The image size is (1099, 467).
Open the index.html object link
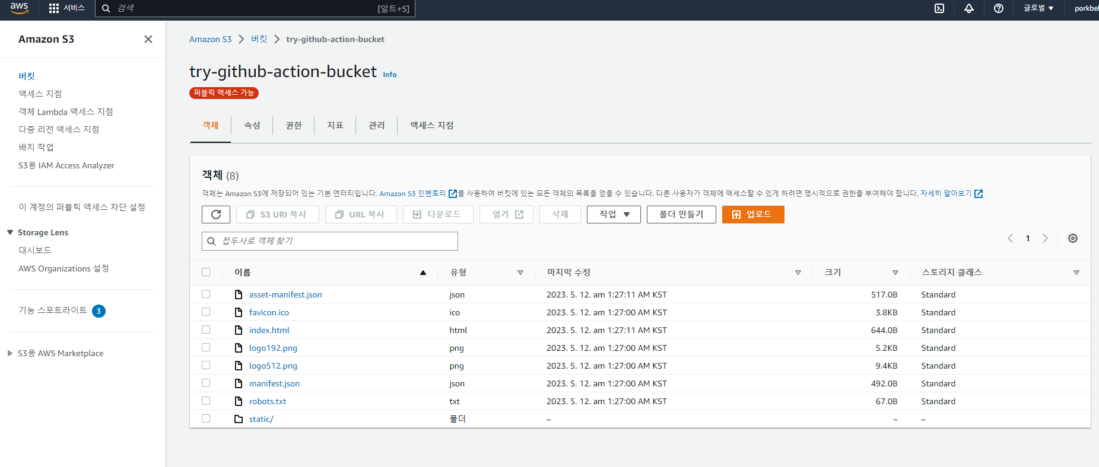[x=269, y=330]
